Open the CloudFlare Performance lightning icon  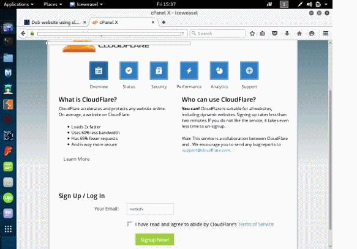pos(189,71)
